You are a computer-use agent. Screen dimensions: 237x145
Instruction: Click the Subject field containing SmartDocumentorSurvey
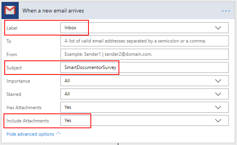(x=145, y=67)
